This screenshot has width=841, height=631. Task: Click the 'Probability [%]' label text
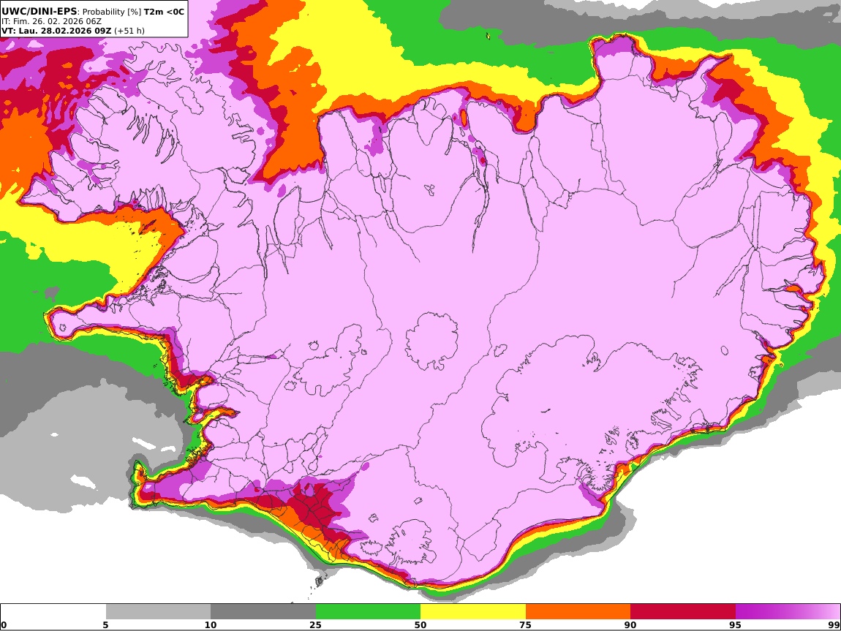click(x=112, y=12)
